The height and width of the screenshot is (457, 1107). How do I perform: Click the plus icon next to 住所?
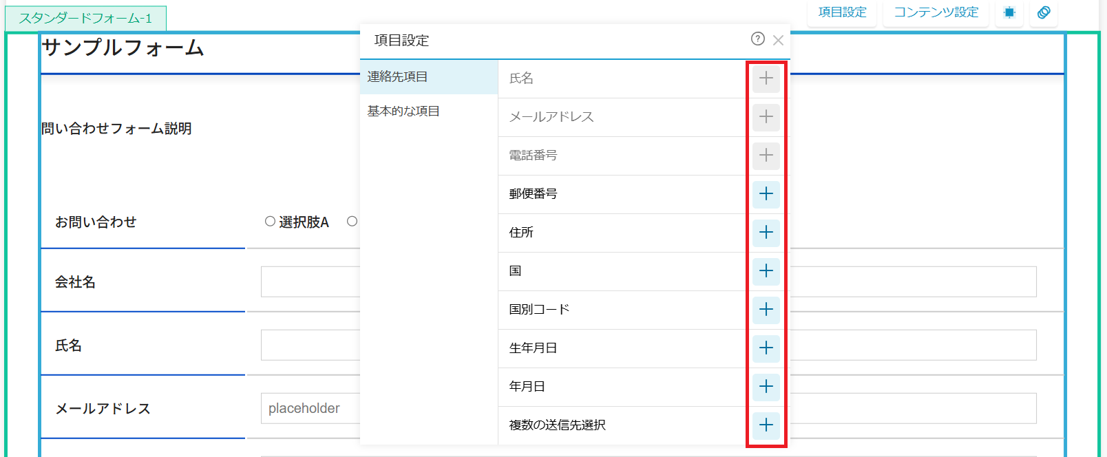pyautogui.click(x=766, y=233)
